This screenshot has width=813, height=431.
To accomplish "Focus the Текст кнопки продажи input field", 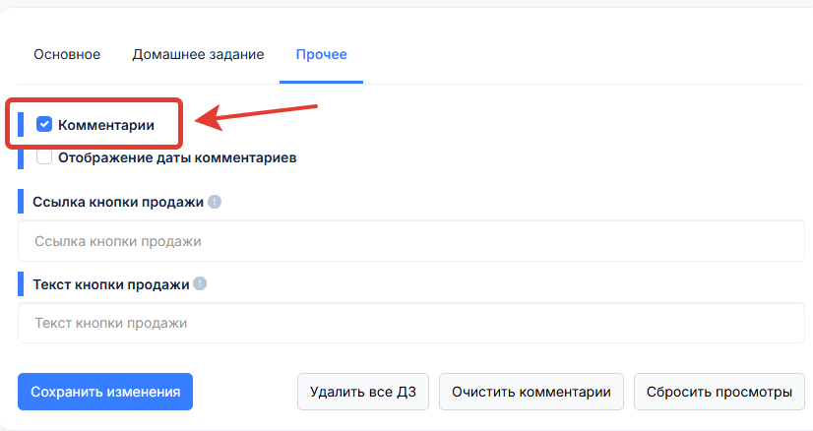I will point(411,323).
